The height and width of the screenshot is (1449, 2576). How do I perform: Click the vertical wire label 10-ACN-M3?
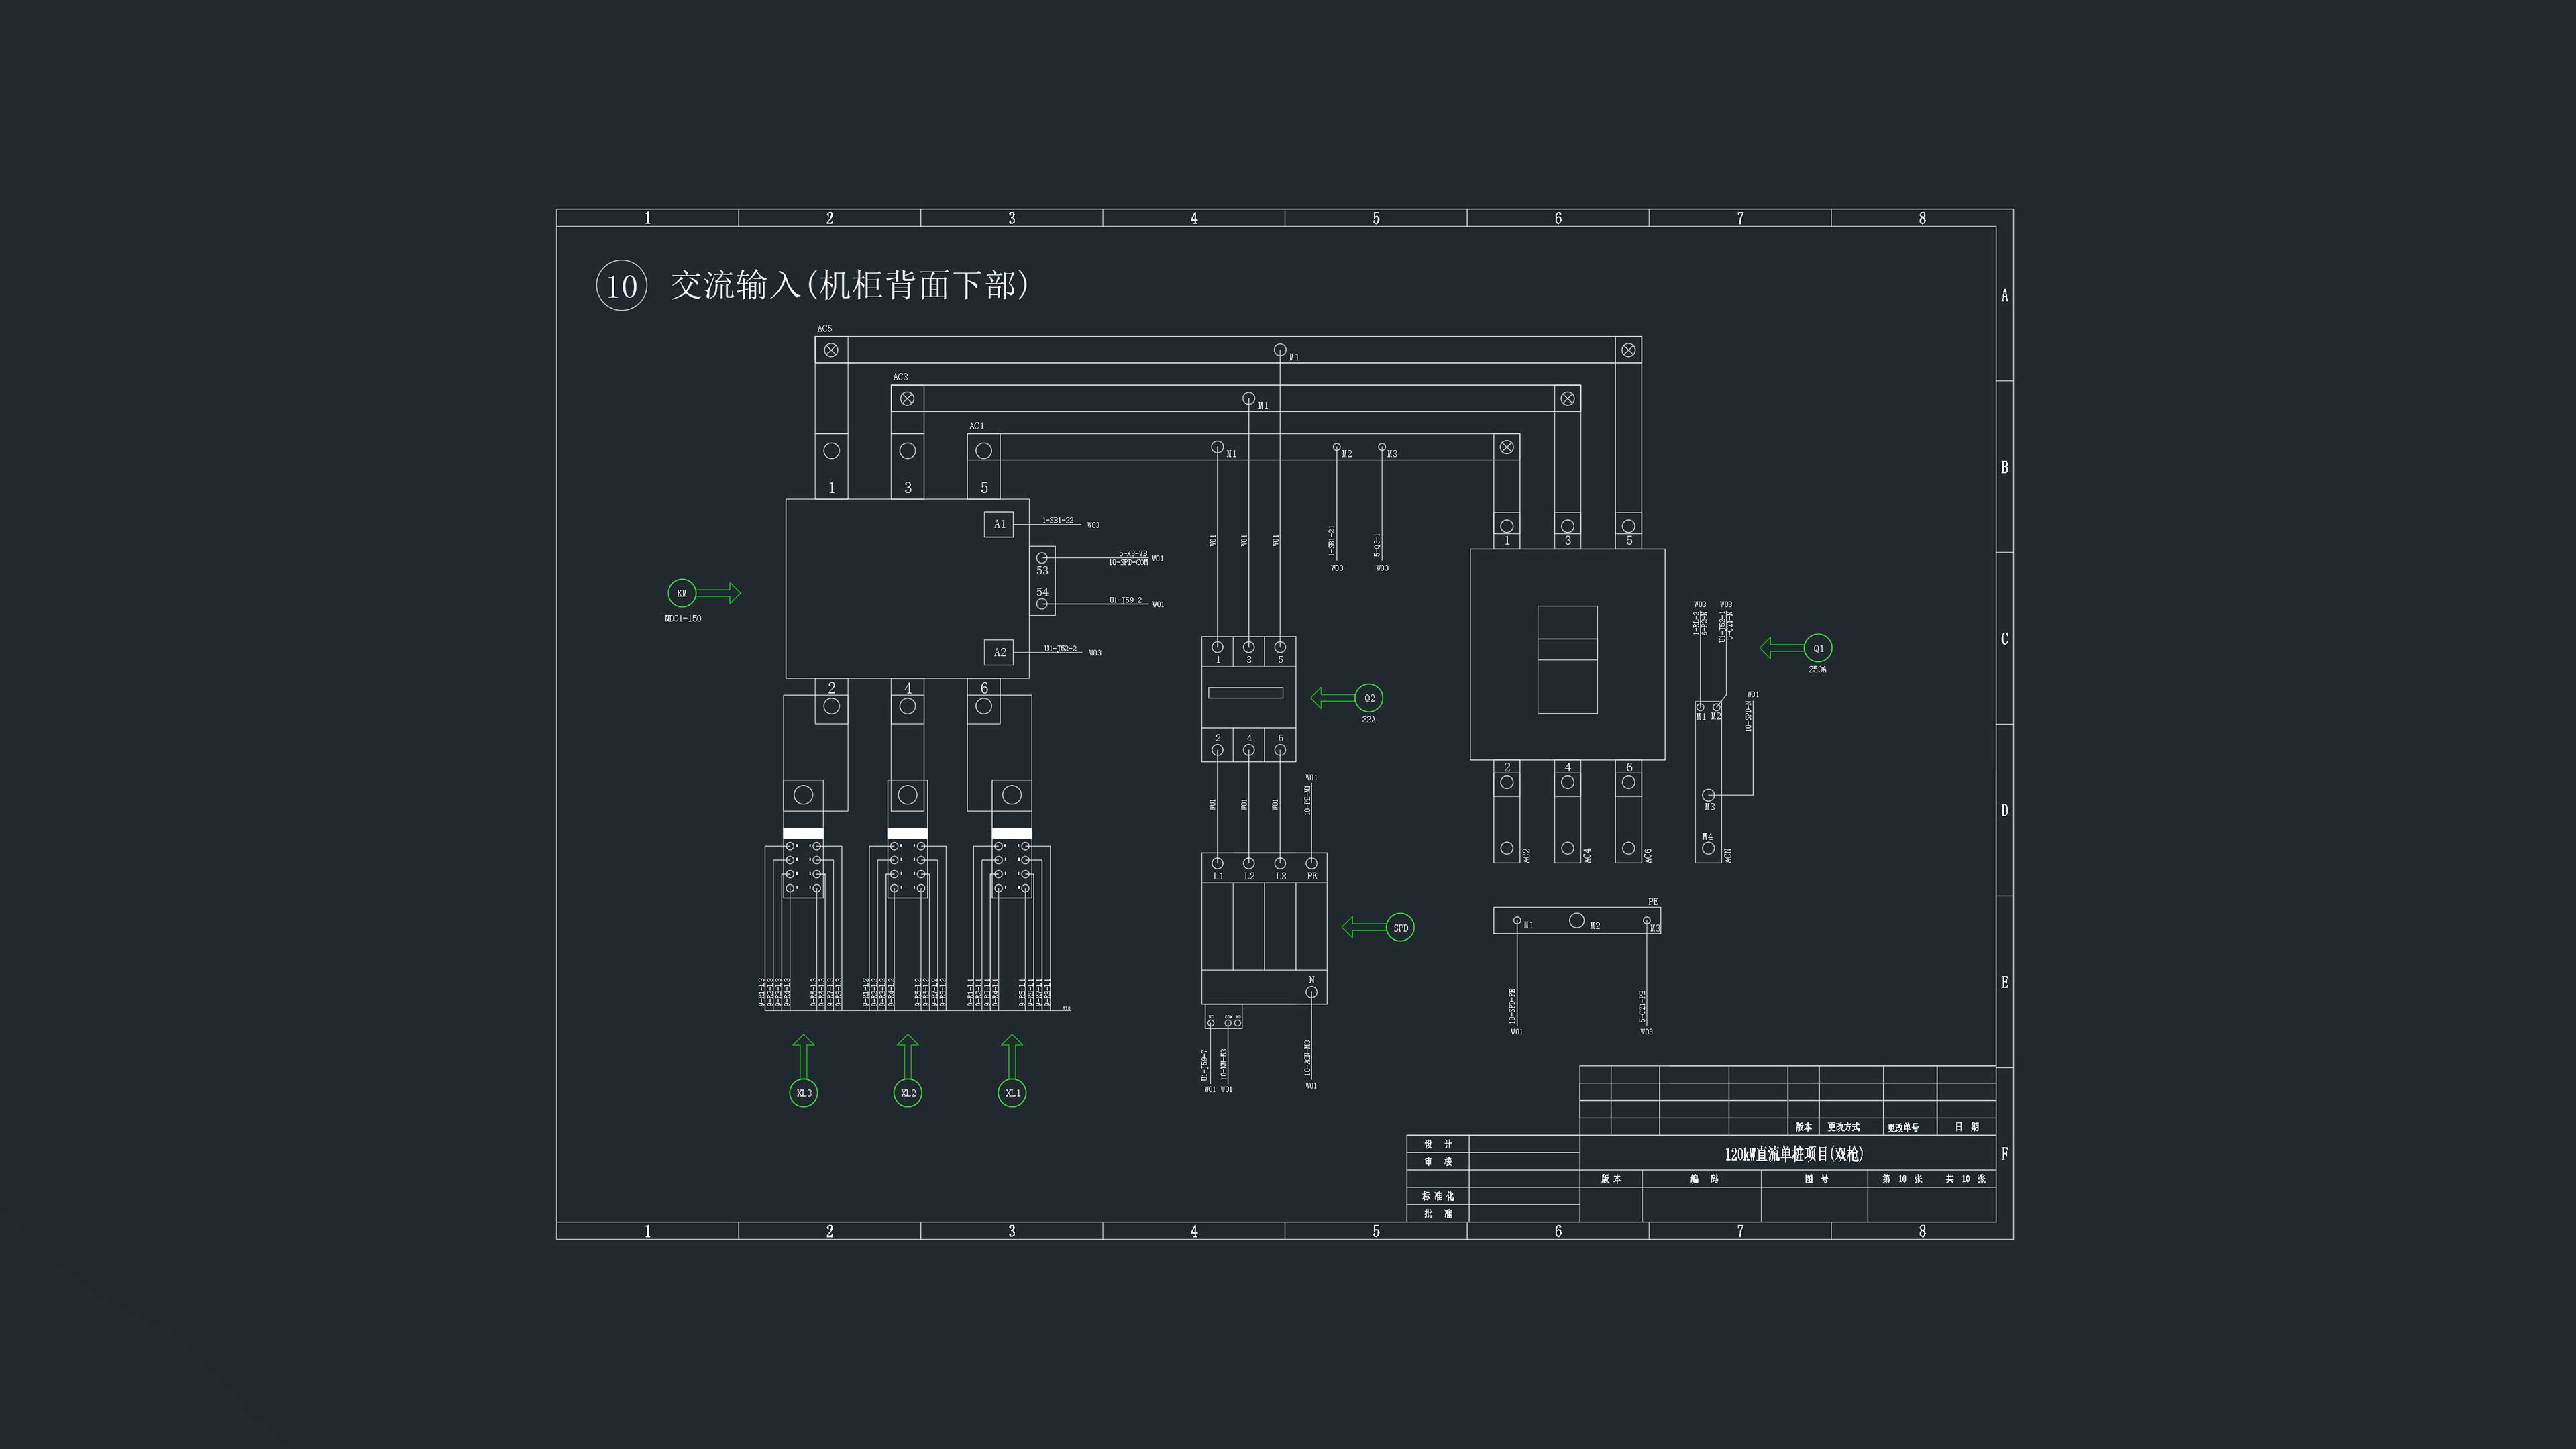point(1308,1059)
